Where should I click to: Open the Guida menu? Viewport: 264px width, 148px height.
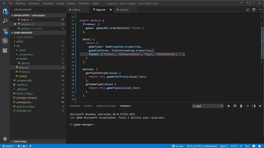tap(96, 3)
